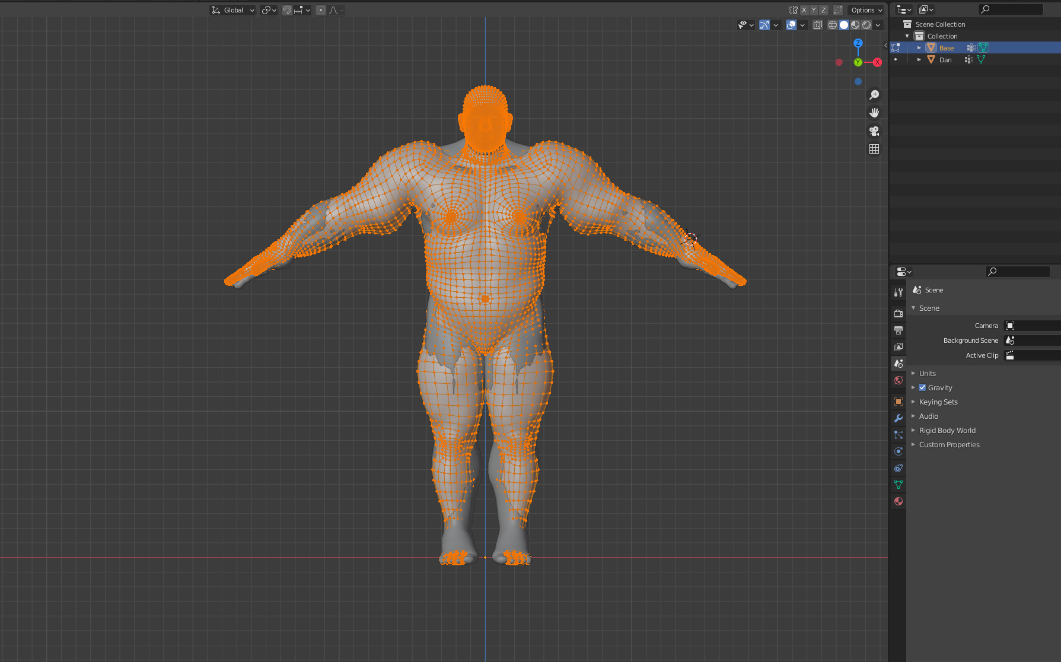1061x662 pixels.
Task: Switch to wireframe shading mode
Action: click(833, 25)
